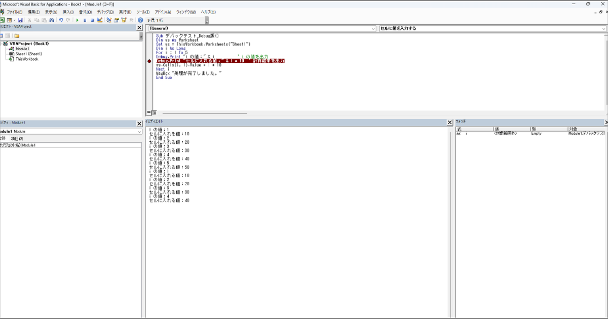
Task: Click the Find binoculars icon
Action: coord(51,20)
